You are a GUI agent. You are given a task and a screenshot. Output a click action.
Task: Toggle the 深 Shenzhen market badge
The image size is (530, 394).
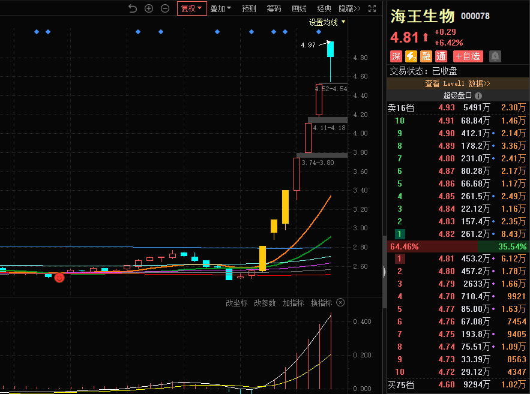tap(396, 56)
